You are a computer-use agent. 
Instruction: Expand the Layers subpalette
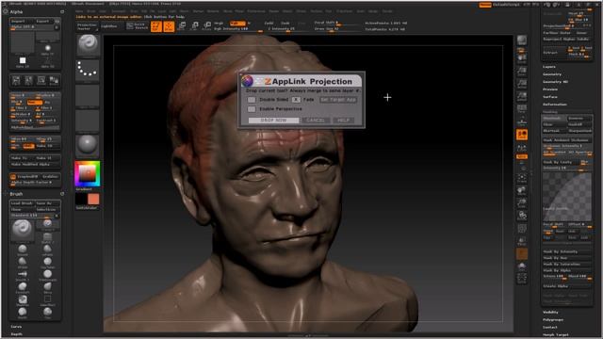549,67
